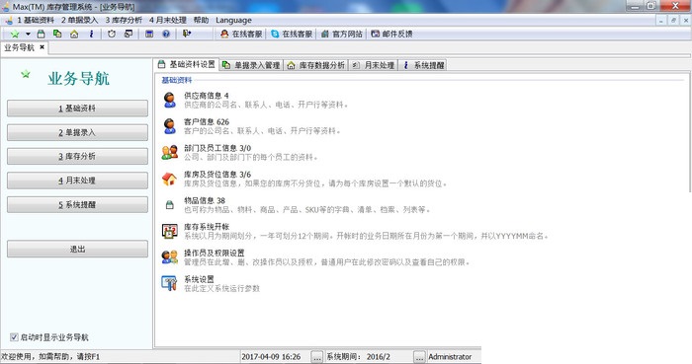Viewport: 692px width, 364px height.
Task: Switch to the 月末处理 tab
Action: pyautogui.click(x=374, y=65)
